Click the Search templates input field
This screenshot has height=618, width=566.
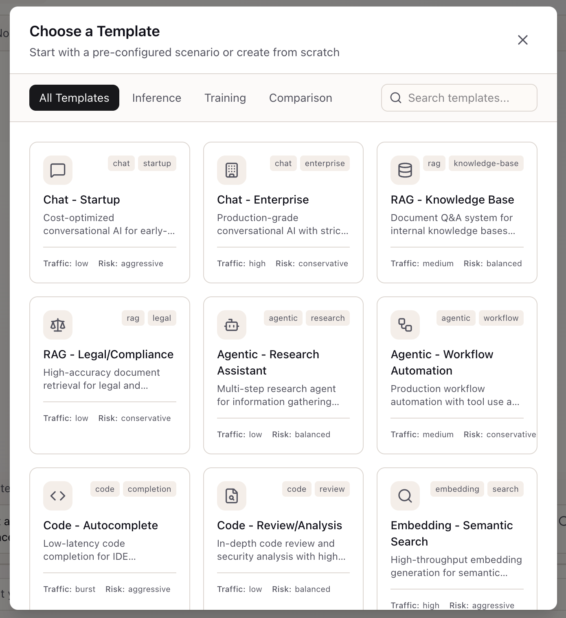click(459, 98)
